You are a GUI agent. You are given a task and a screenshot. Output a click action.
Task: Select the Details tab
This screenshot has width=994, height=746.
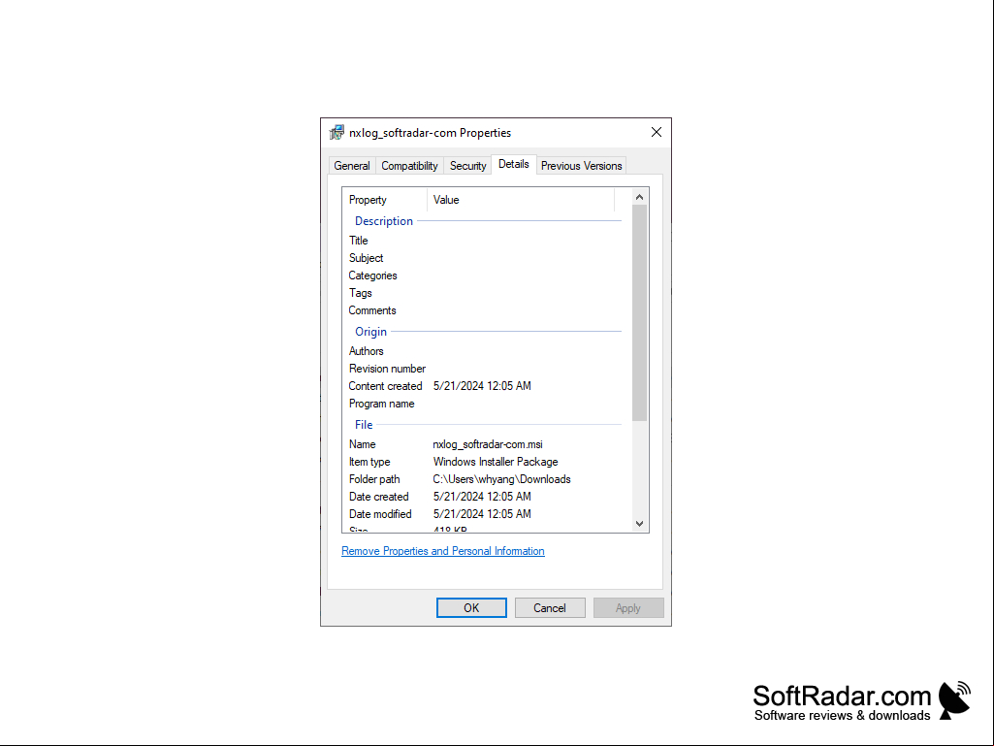point(513,164)
